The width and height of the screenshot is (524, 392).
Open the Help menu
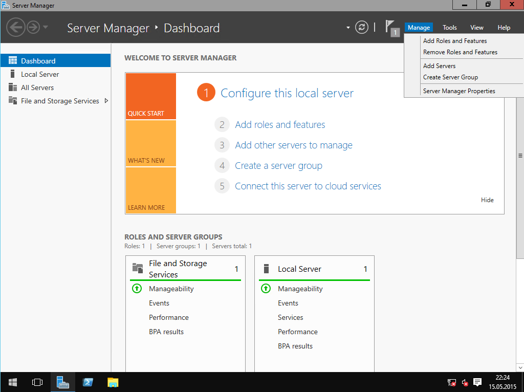(x=504, y=28)
